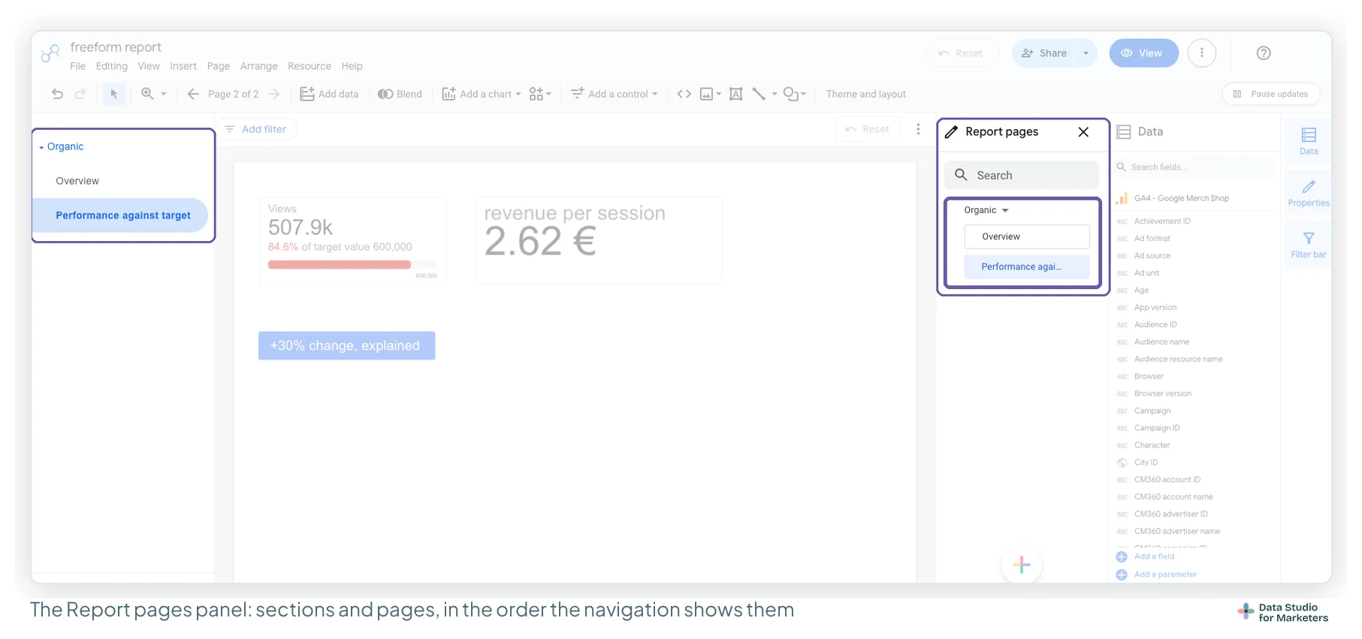Image resolution: width=1362 pixels, height=639 pixels.
Task: Insert URL embed code icon
Action: (x=684, y=94)
